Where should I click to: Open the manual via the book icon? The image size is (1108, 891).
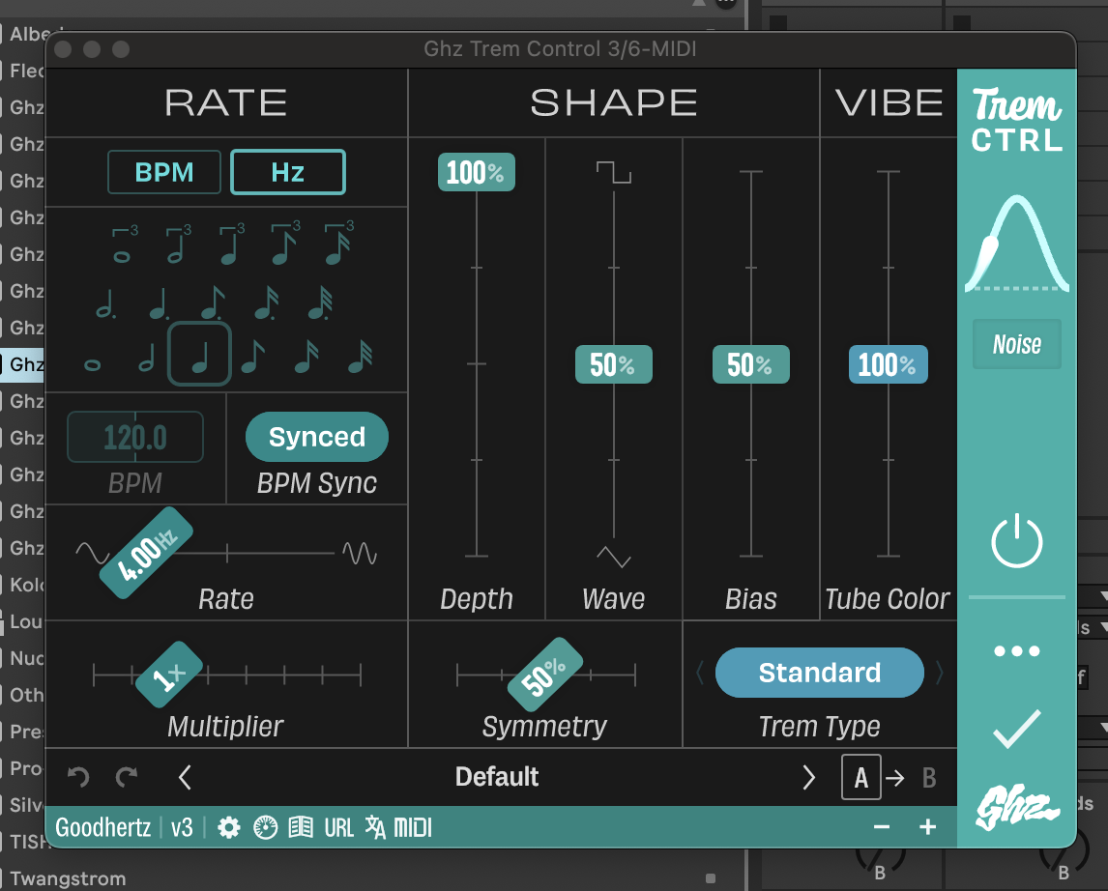pyautogui.click(x=303, y=827)
